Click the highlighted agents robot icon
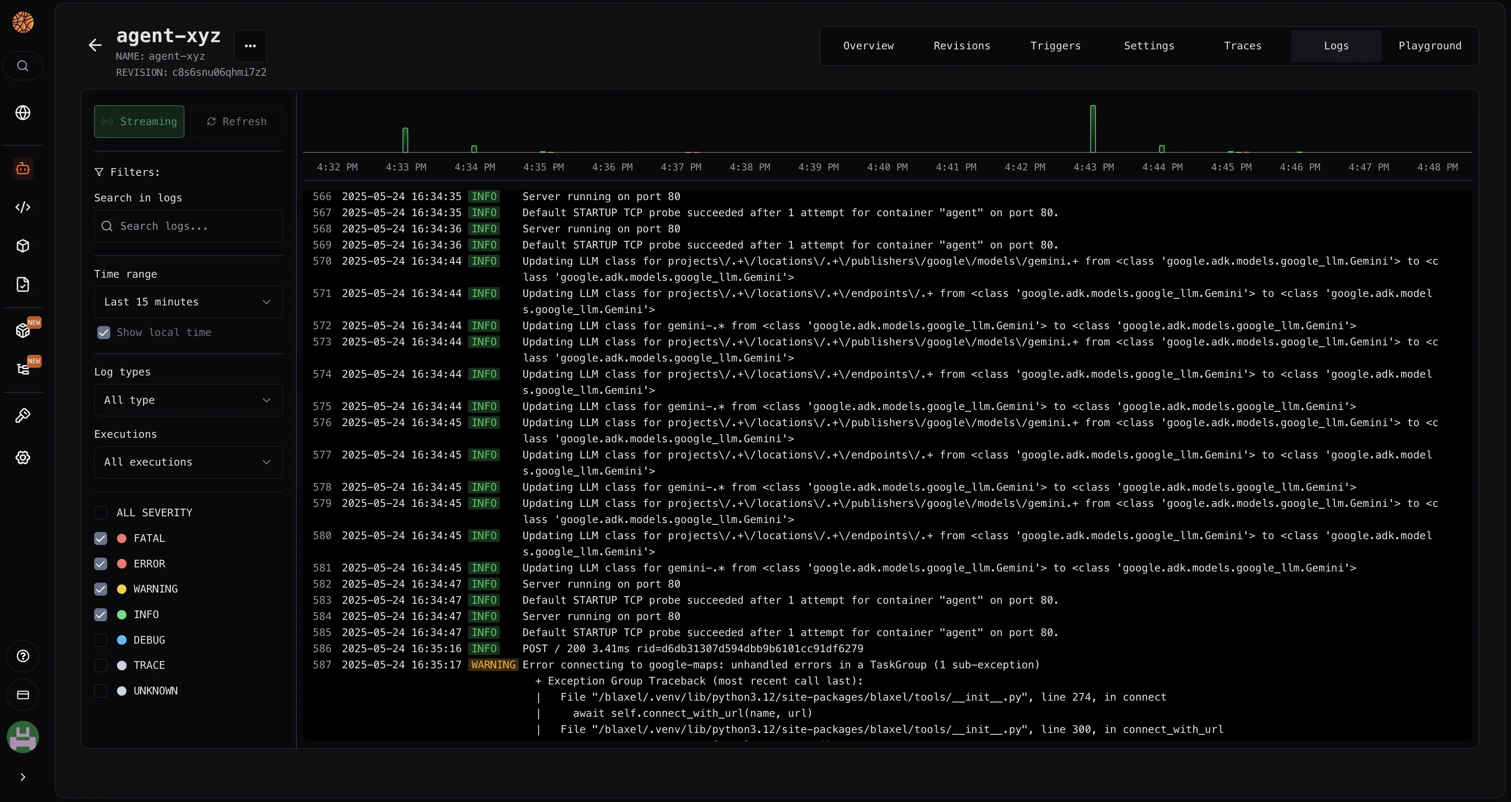 [x=23, y=168]
